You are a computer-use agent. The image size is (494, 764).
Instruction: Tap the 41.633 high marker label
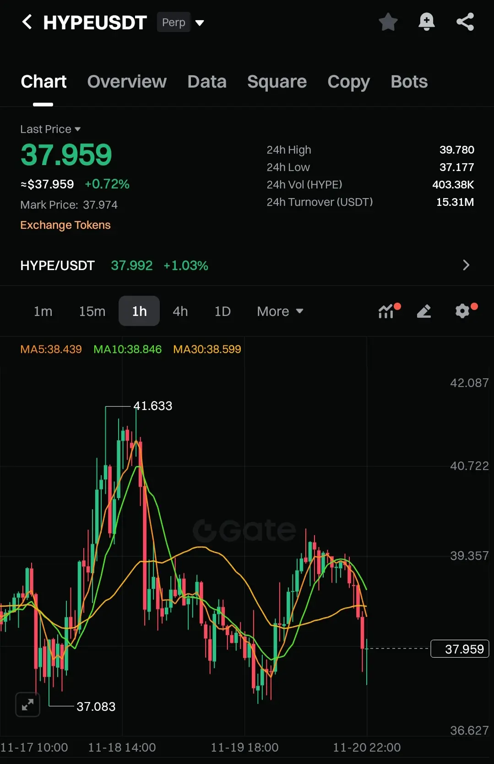click(153, 406)
